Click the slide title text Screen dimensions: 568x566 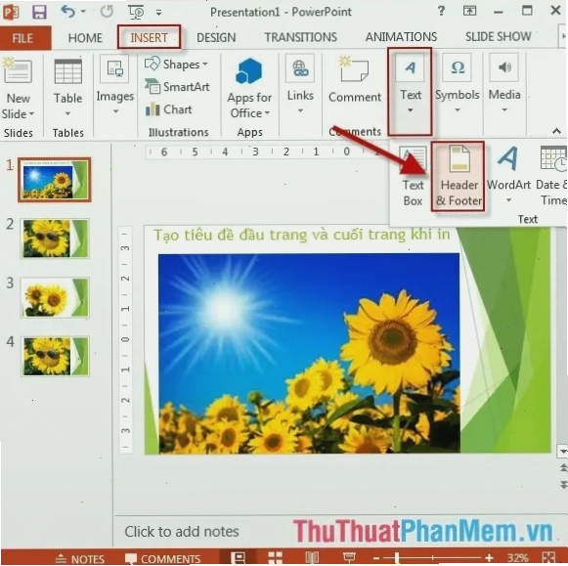(301, 235)
